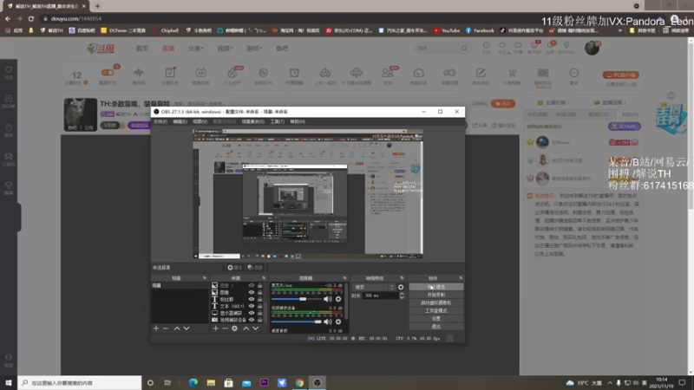The width and height of the screenshot is (694, 390).
Task: Toggle the lock on the display capture source
Action: 259,313
